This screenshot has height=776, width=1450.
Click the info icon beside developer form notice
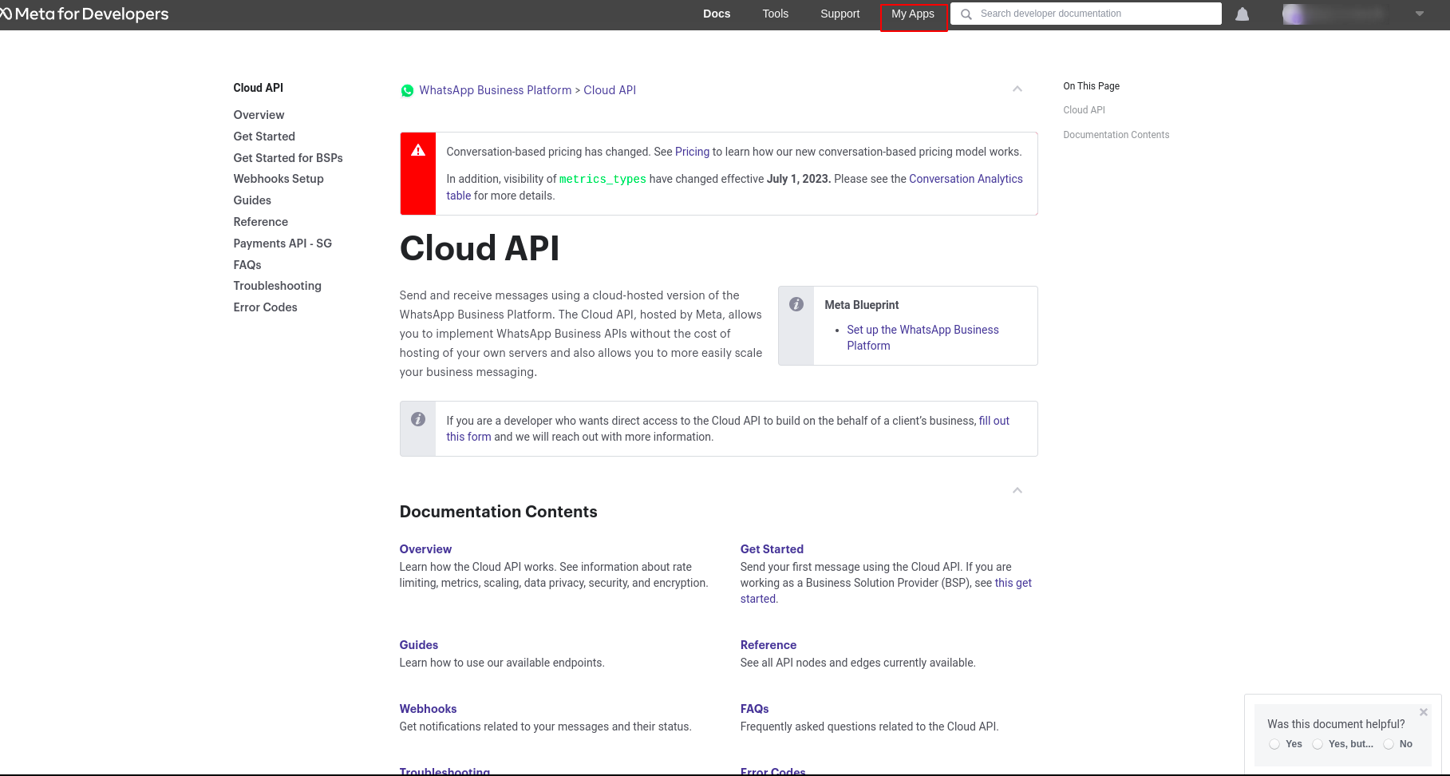(418, 419)
